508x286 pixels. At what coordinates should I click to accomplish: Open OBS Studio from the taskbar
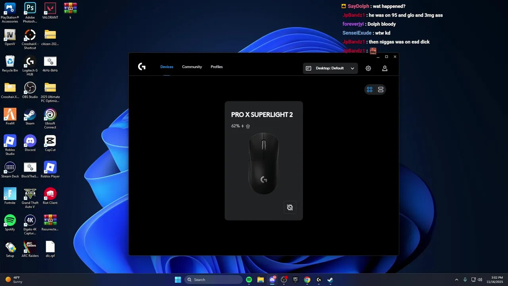(284, 280)
